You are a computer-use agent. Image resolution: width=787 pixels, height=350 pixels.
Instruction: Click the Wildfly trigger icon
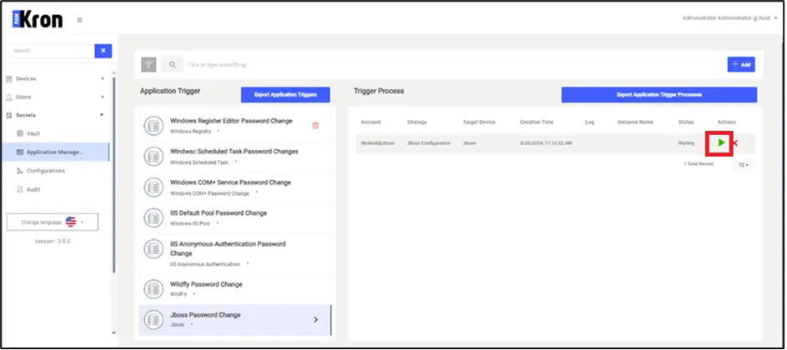tap(153, 289)
